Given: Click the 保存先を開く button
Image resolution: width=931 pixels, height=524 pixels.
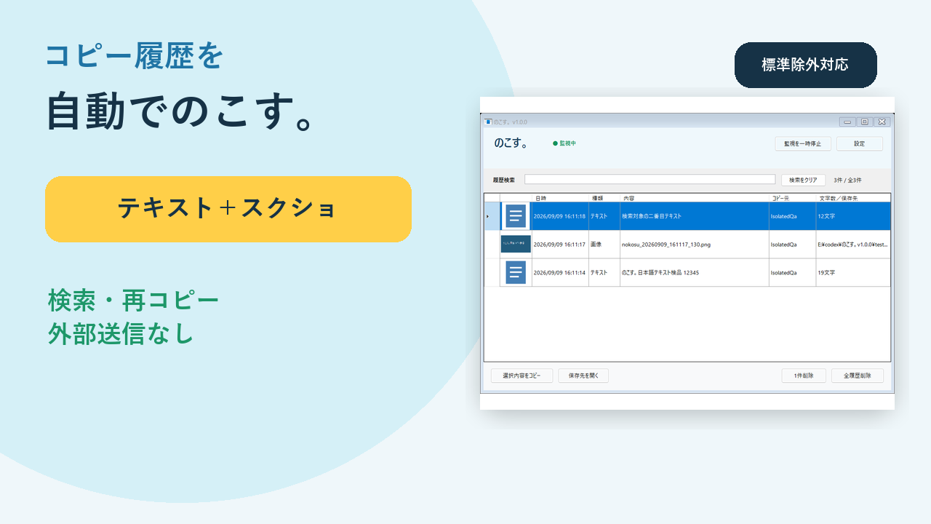Looking at the screenshot, I should (583, 376).
